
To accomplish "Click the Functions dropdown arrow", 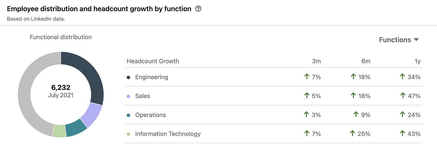I will point(416,40).
